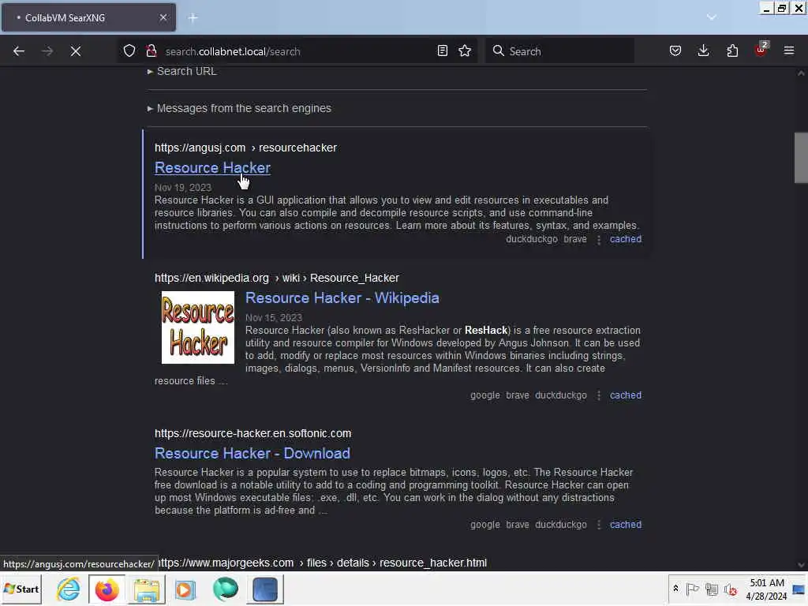Show hidden system tray icons
Image resolution: width=808 pixels, height=606 pixels.
click(675, 589)
